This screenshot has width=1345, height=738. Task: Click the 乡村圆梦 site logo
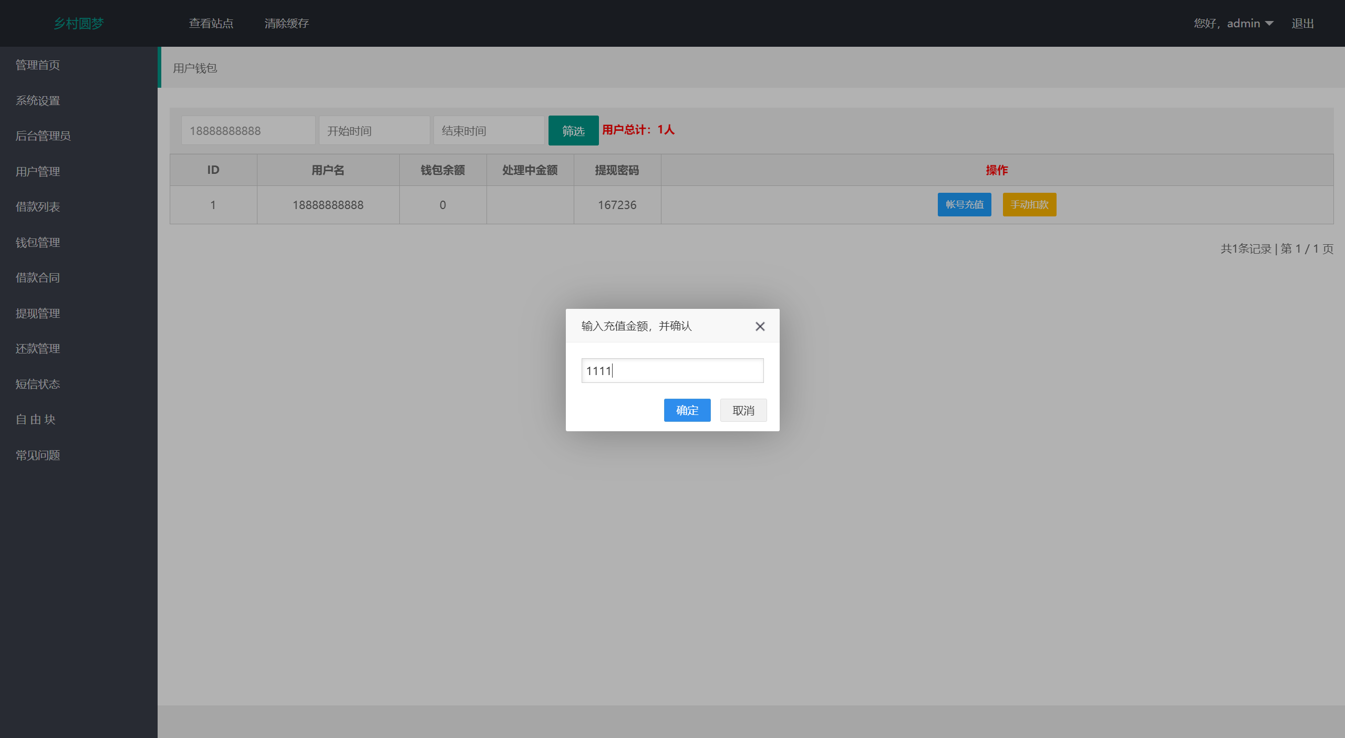(79, 24)
